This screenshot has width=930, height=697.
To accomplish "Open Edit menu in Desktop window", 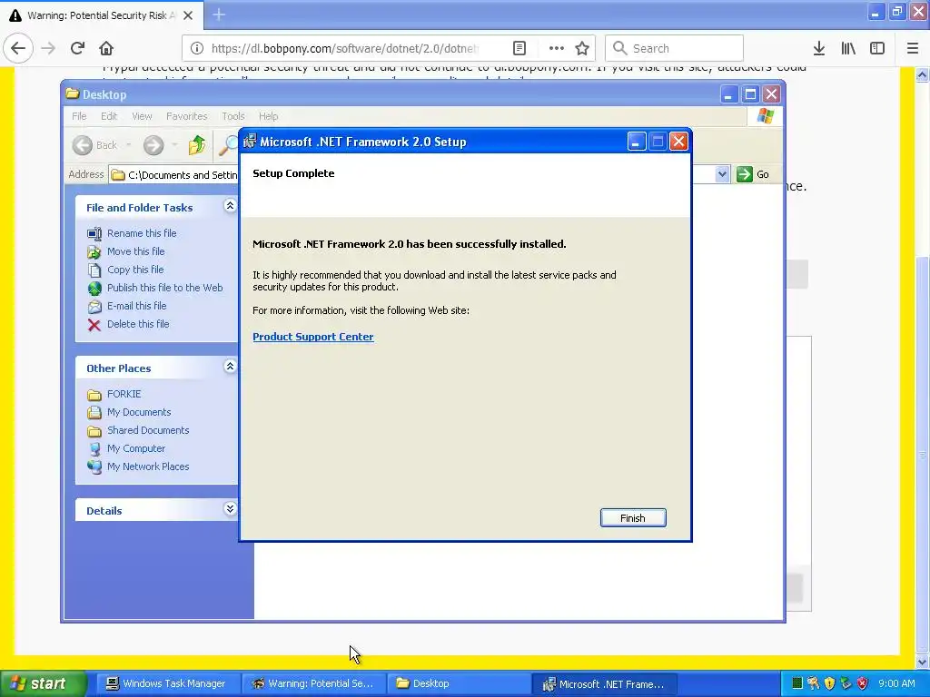I will coord(109,116).
